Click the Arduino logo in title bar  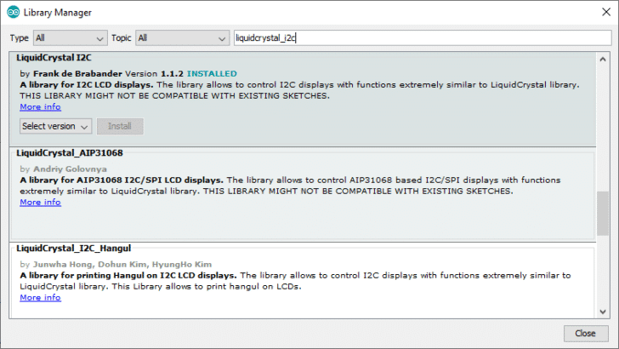(x=12, y=12)
